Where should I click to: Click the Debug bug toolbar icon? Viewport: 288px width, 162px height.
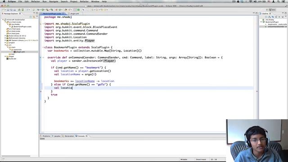point(38,10)
